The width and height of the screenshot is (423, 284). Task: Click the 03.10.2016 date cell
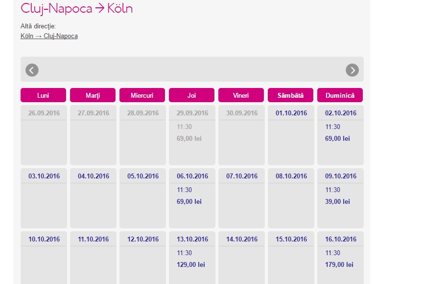tap(44, 198)
